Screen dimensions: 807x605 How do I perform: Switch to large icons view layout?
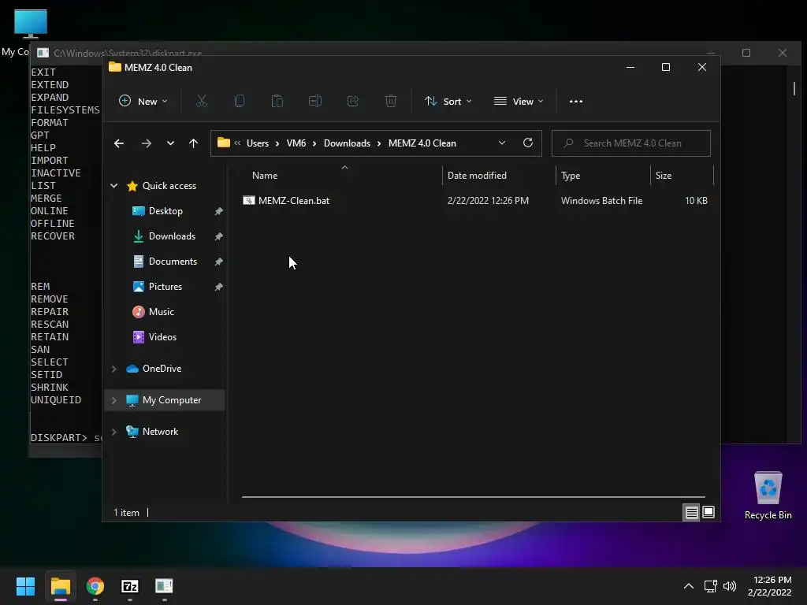point(708,512)
